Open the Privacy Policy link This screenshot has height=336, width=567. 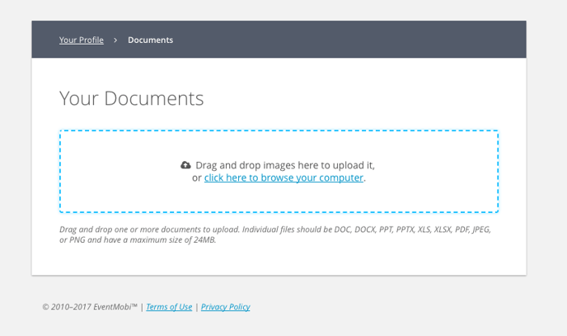pos(226,306)
